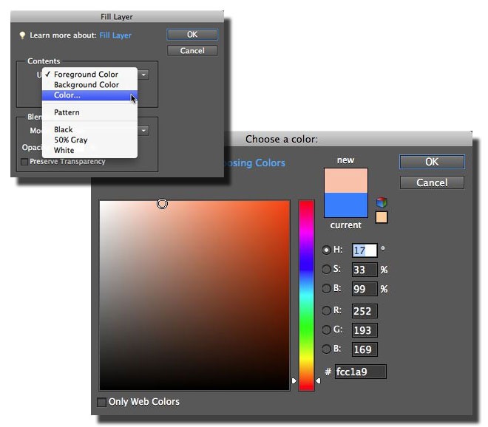Click the new peach color swatch

click(346, 181)
